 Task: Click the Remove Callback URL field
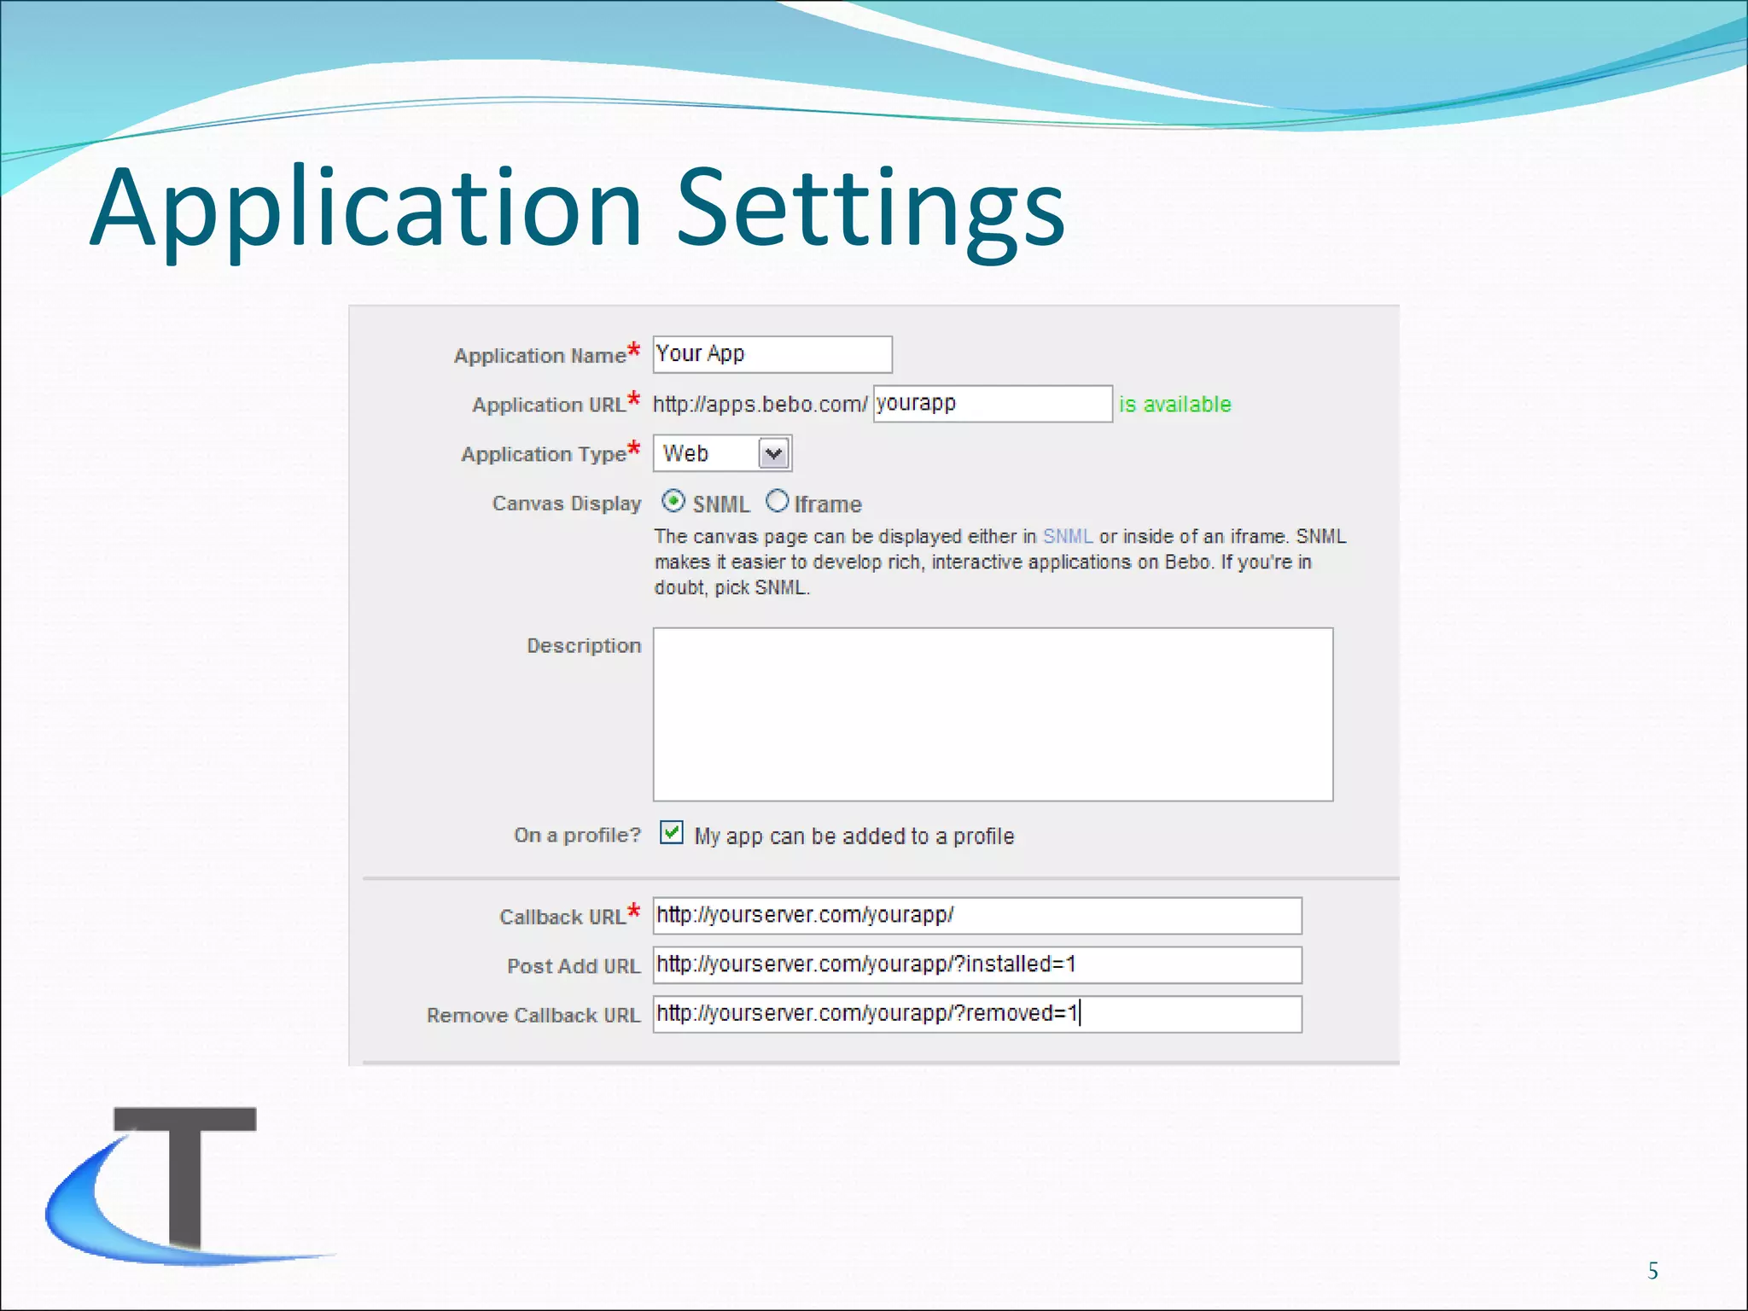point(976,1014)
